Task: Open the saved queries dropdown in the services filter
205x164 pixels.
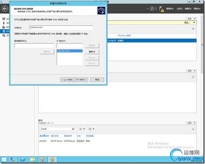Action: (x=91, y=129)
